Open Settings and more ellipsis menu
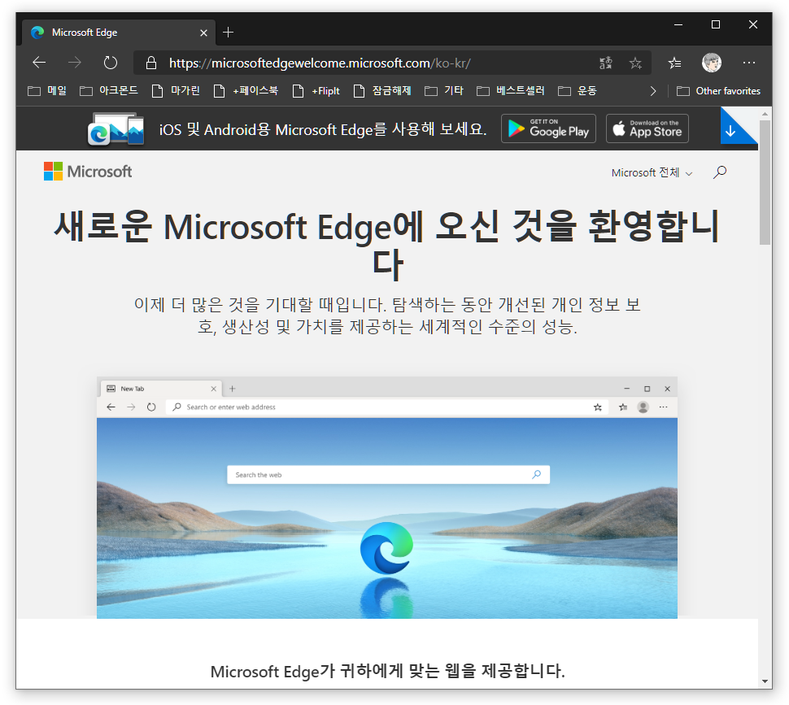This screenshot has height=705, width=789. [749, 63]
